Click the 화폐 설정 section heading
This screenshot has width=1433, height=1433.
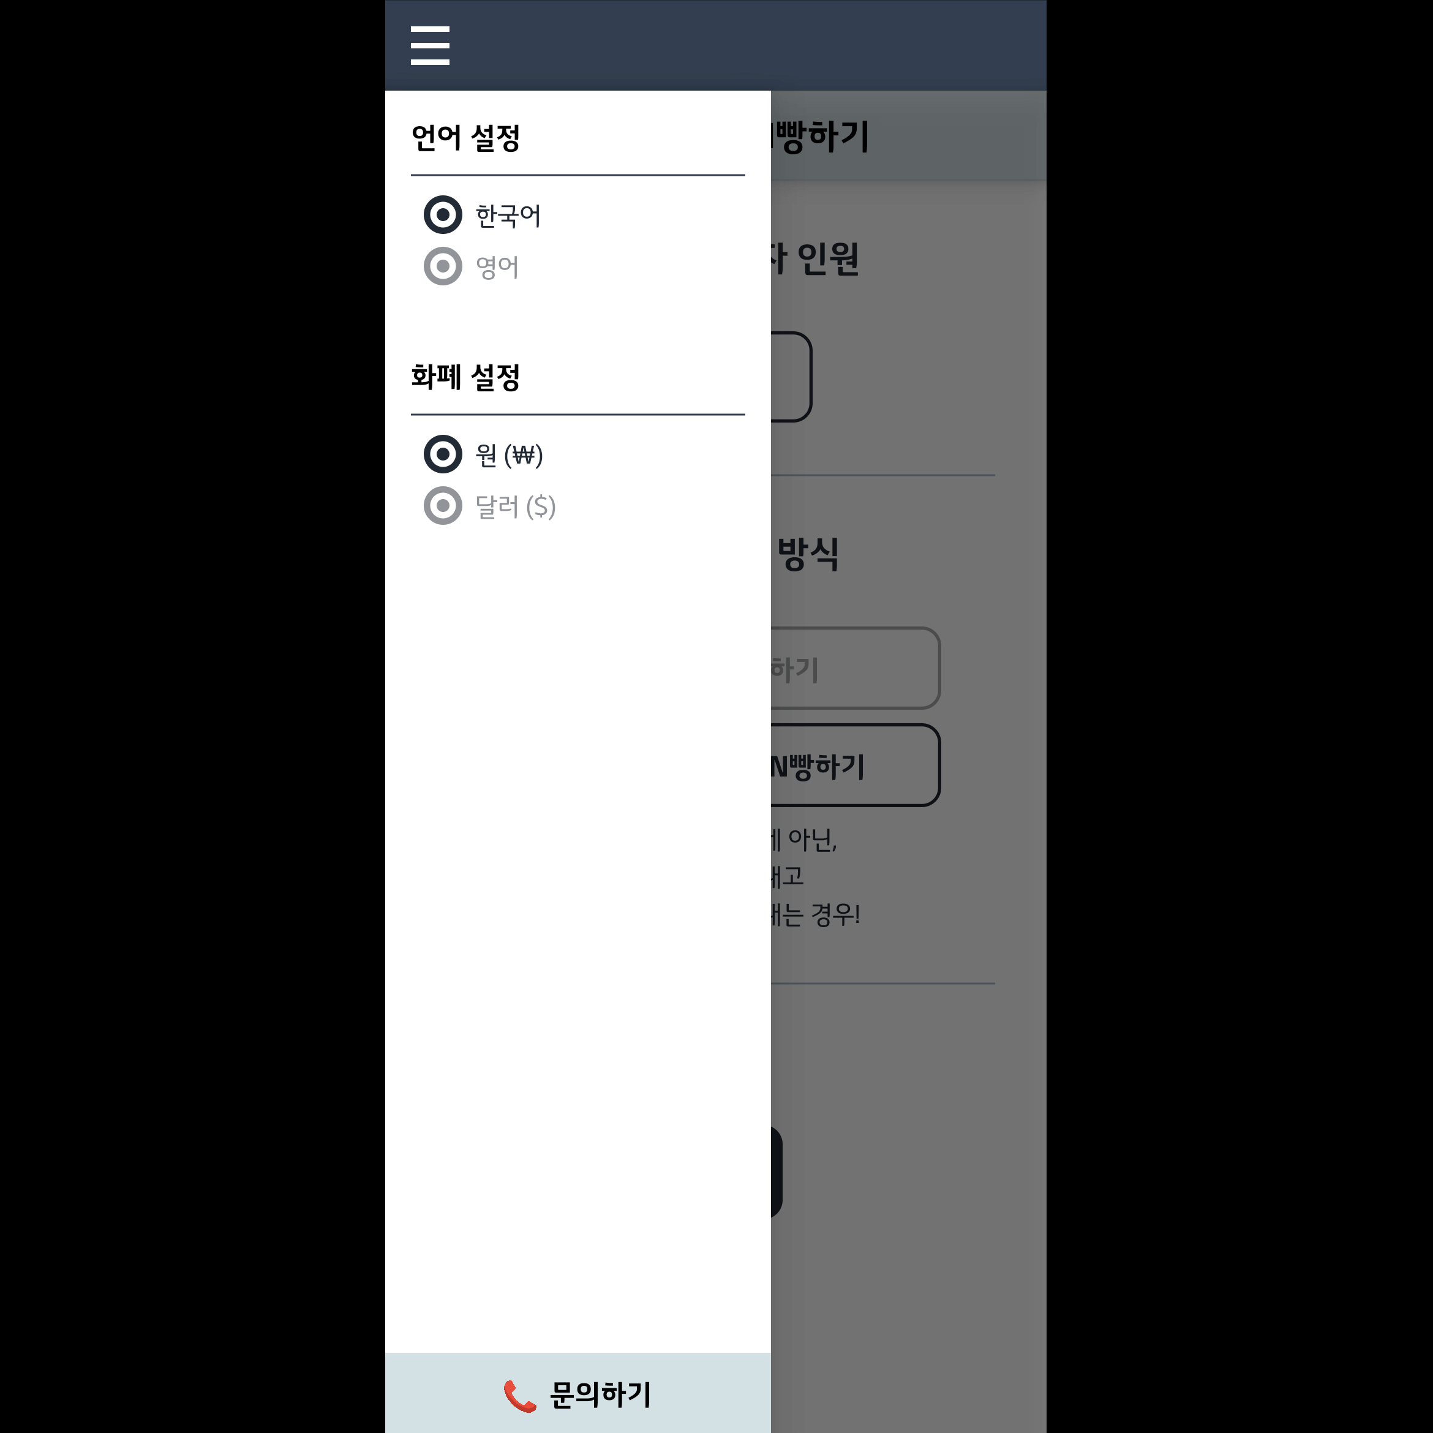(x=466, y=377)
